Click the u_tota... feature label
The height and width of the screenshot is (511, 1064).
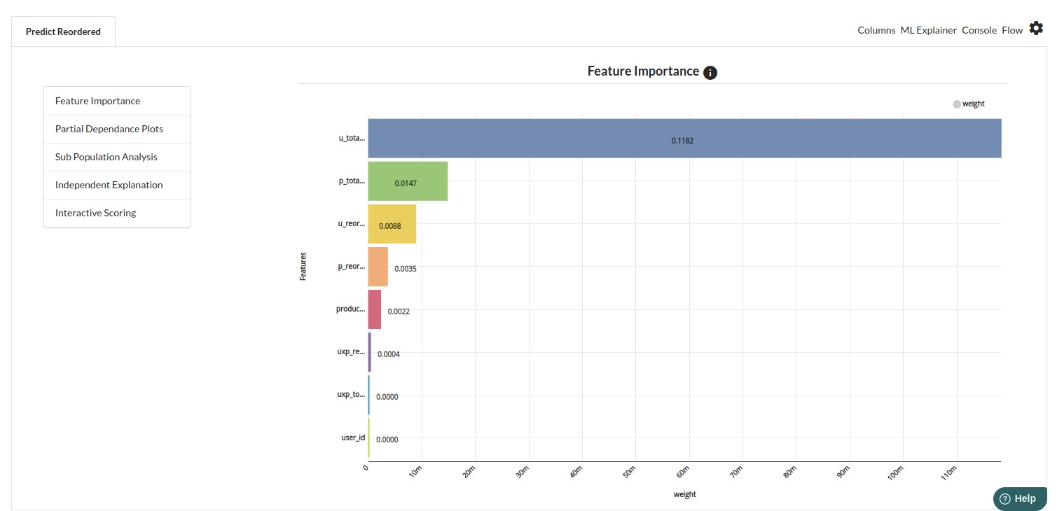pos(352,139)
